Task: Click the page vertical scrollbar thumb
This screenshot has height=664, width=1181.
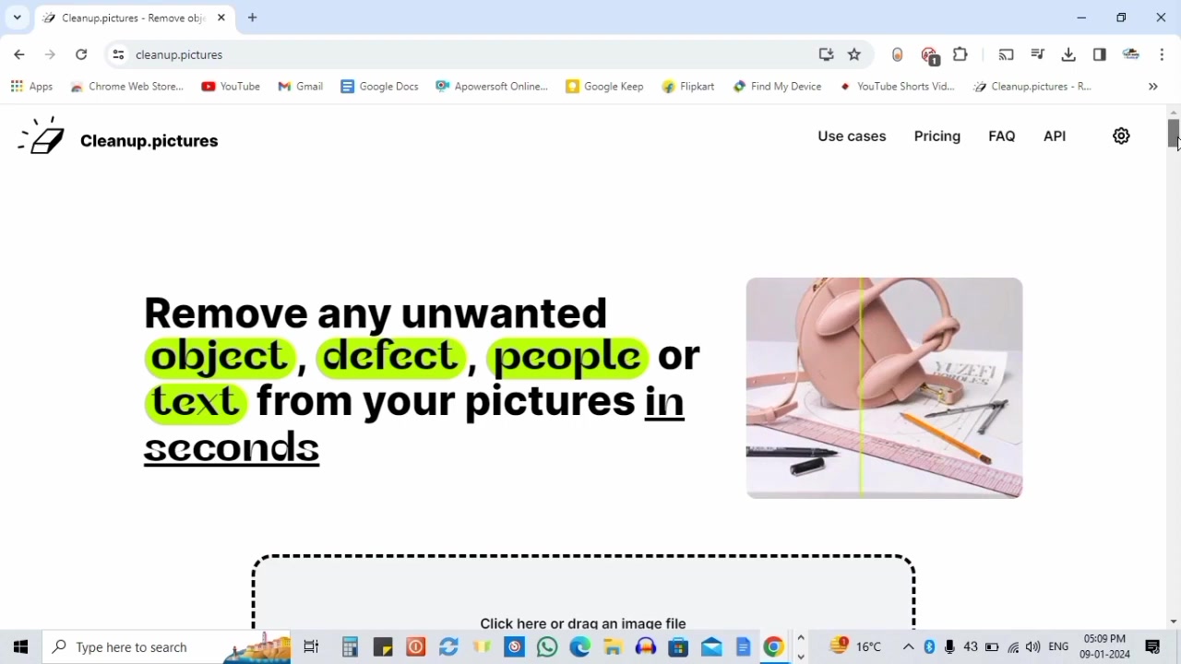Action: [1174, 134]
